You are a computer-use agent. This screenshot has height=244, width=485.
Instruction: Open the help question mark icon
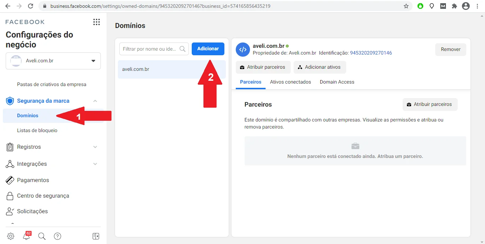coord(58,236)
